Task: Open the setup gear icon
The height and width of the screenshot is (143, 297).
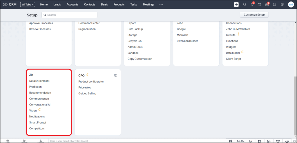Action: 282,4
